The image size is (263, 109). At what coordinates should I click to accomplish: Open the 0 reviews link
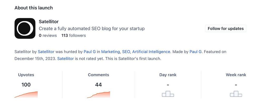[x=48, y=35]
